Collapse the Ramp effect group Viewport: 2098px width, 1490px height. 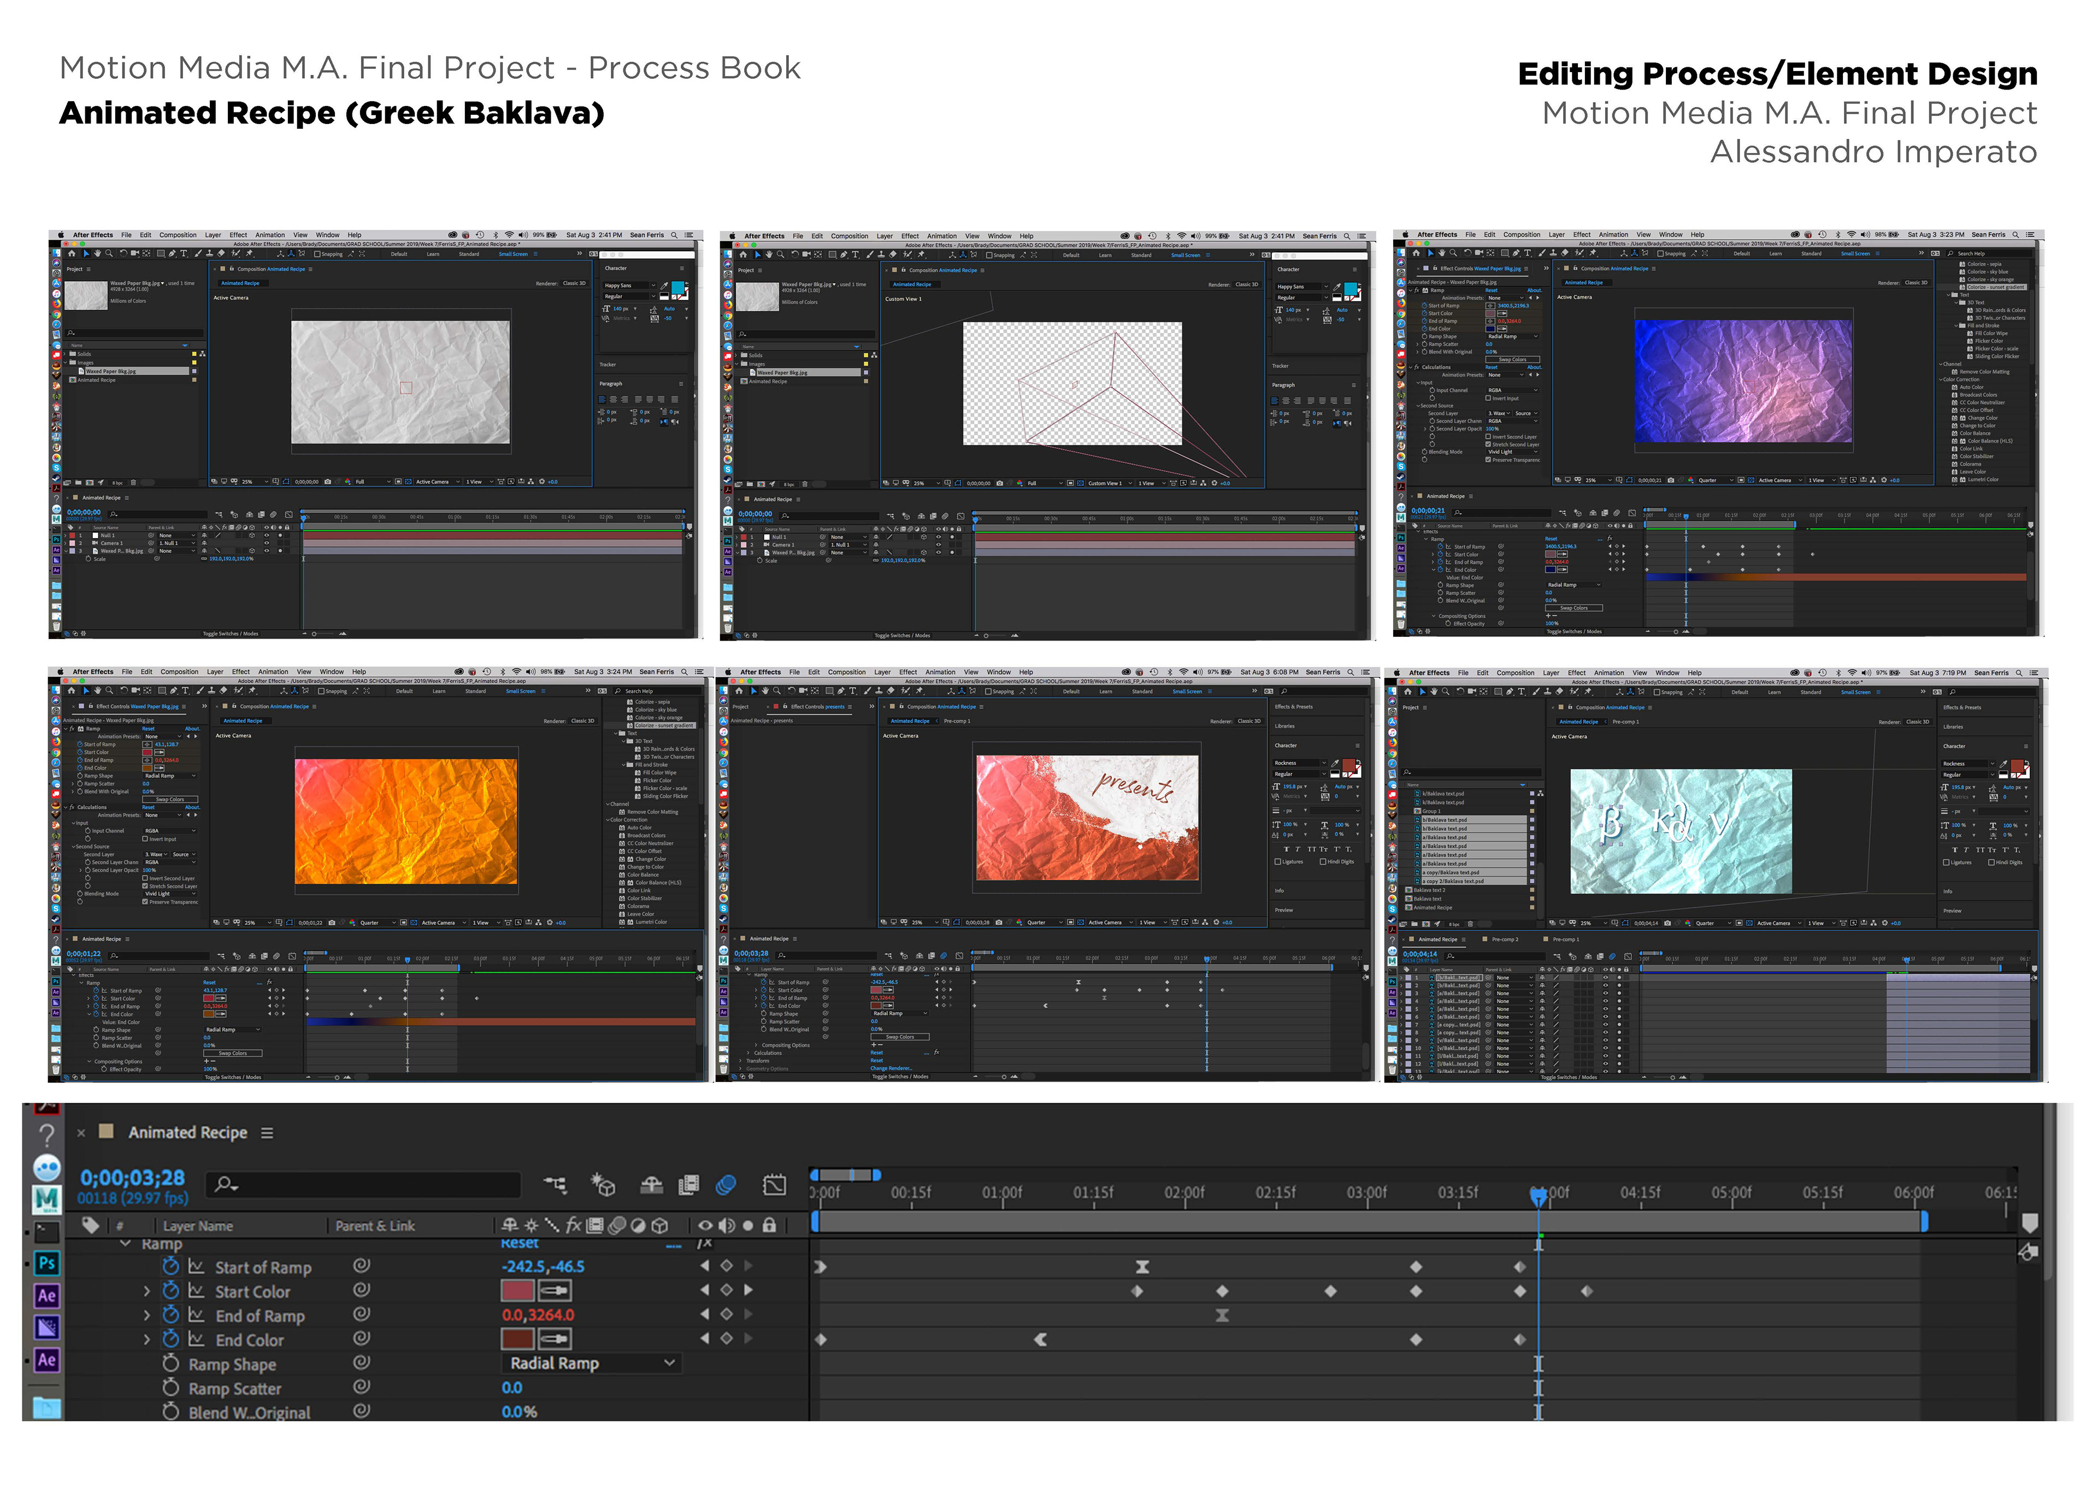pos(126,1244)
